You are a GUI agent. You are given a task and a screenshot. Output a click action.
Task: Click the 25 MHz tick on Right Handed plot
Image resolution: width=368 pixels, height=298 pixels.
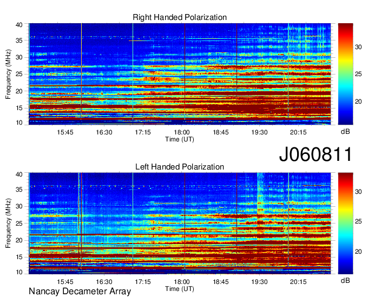point(19,74)
